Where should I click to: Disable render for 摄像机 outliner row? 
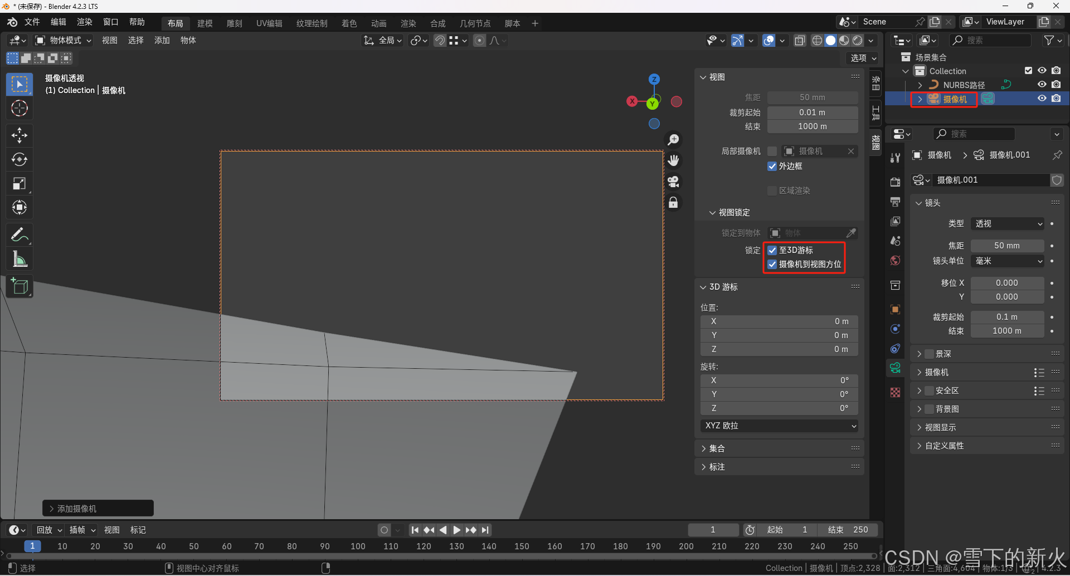click(1056, 98)
